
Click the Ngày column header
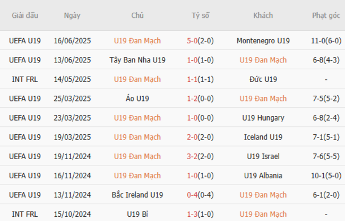click(72, 15)
